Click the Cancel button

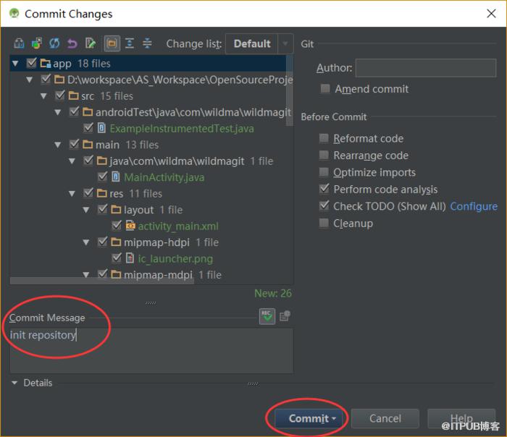(385, 419)
